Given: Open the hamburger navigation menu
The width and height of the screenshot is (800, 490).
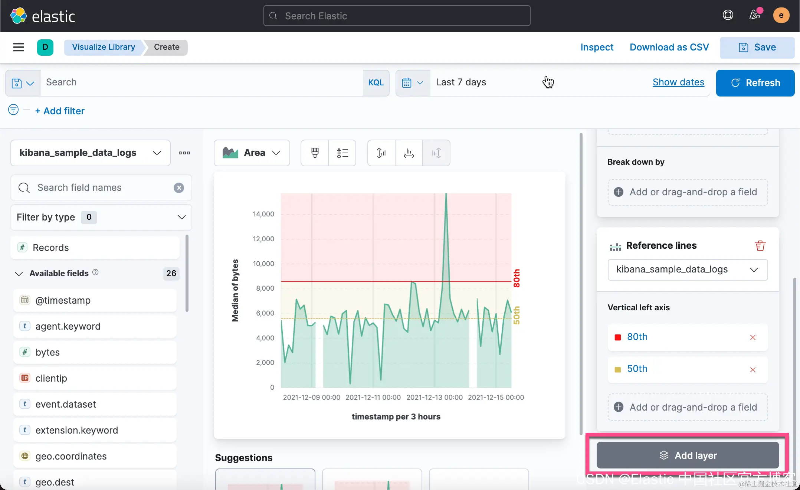Looking at the screenshot, I should (19, 47).
